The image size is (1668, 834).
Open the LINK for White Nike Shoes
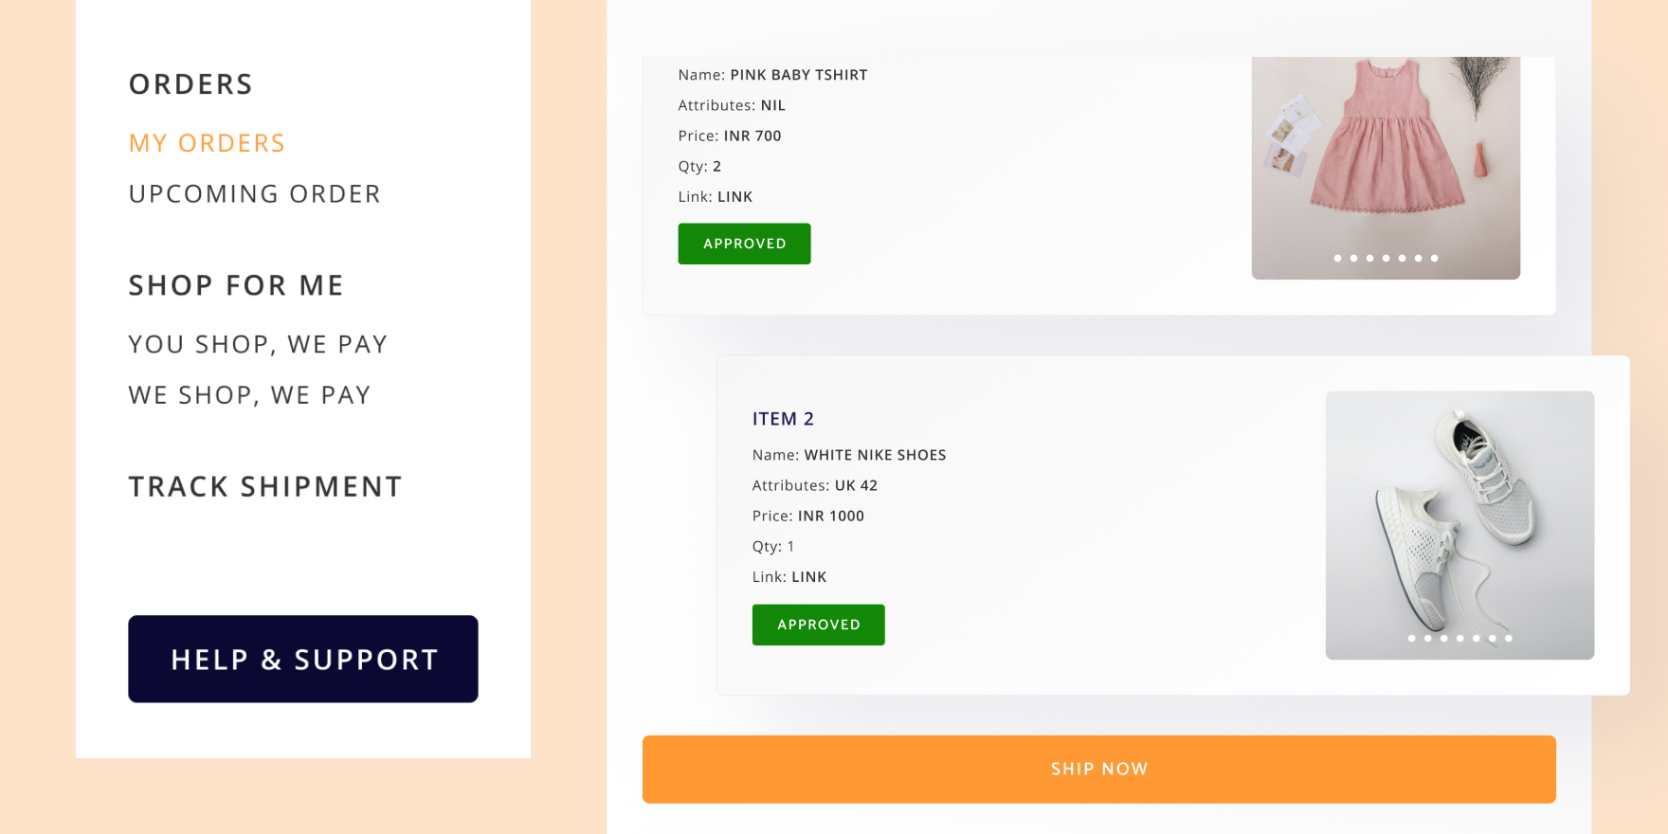tap(808, 577)
